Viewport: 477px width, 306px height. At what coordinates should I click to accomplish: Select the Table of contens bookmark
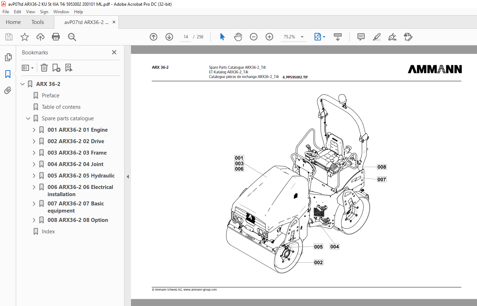pyautogui.click(x=61, y=107)
